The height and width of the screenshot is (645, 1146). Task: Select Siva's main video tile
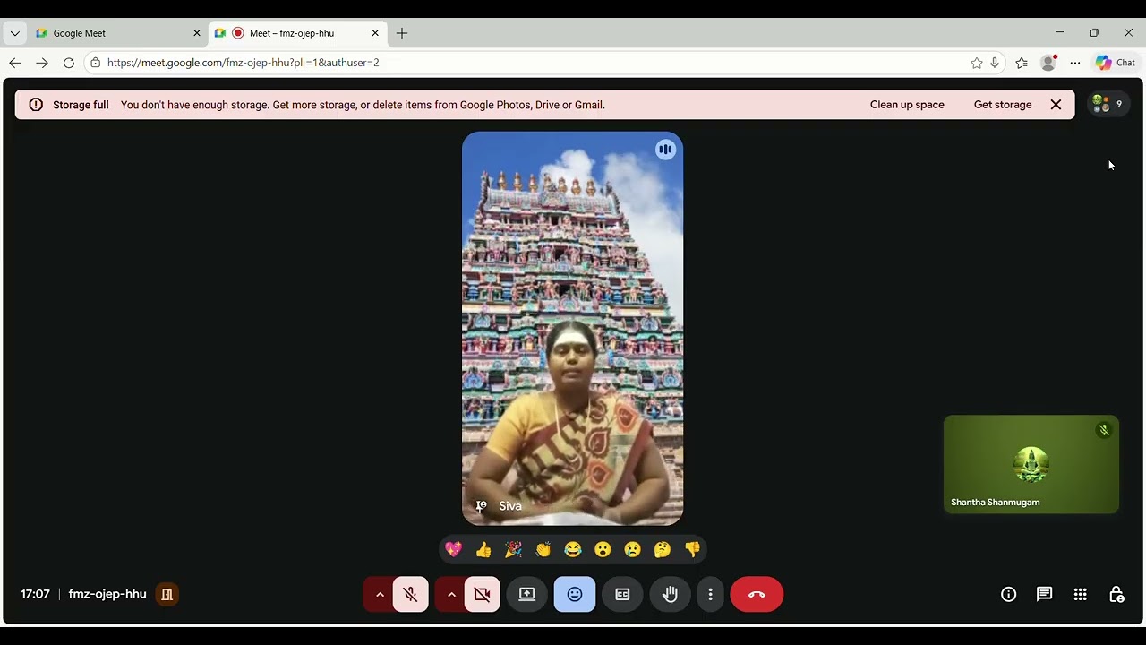[x=573, y=329]
